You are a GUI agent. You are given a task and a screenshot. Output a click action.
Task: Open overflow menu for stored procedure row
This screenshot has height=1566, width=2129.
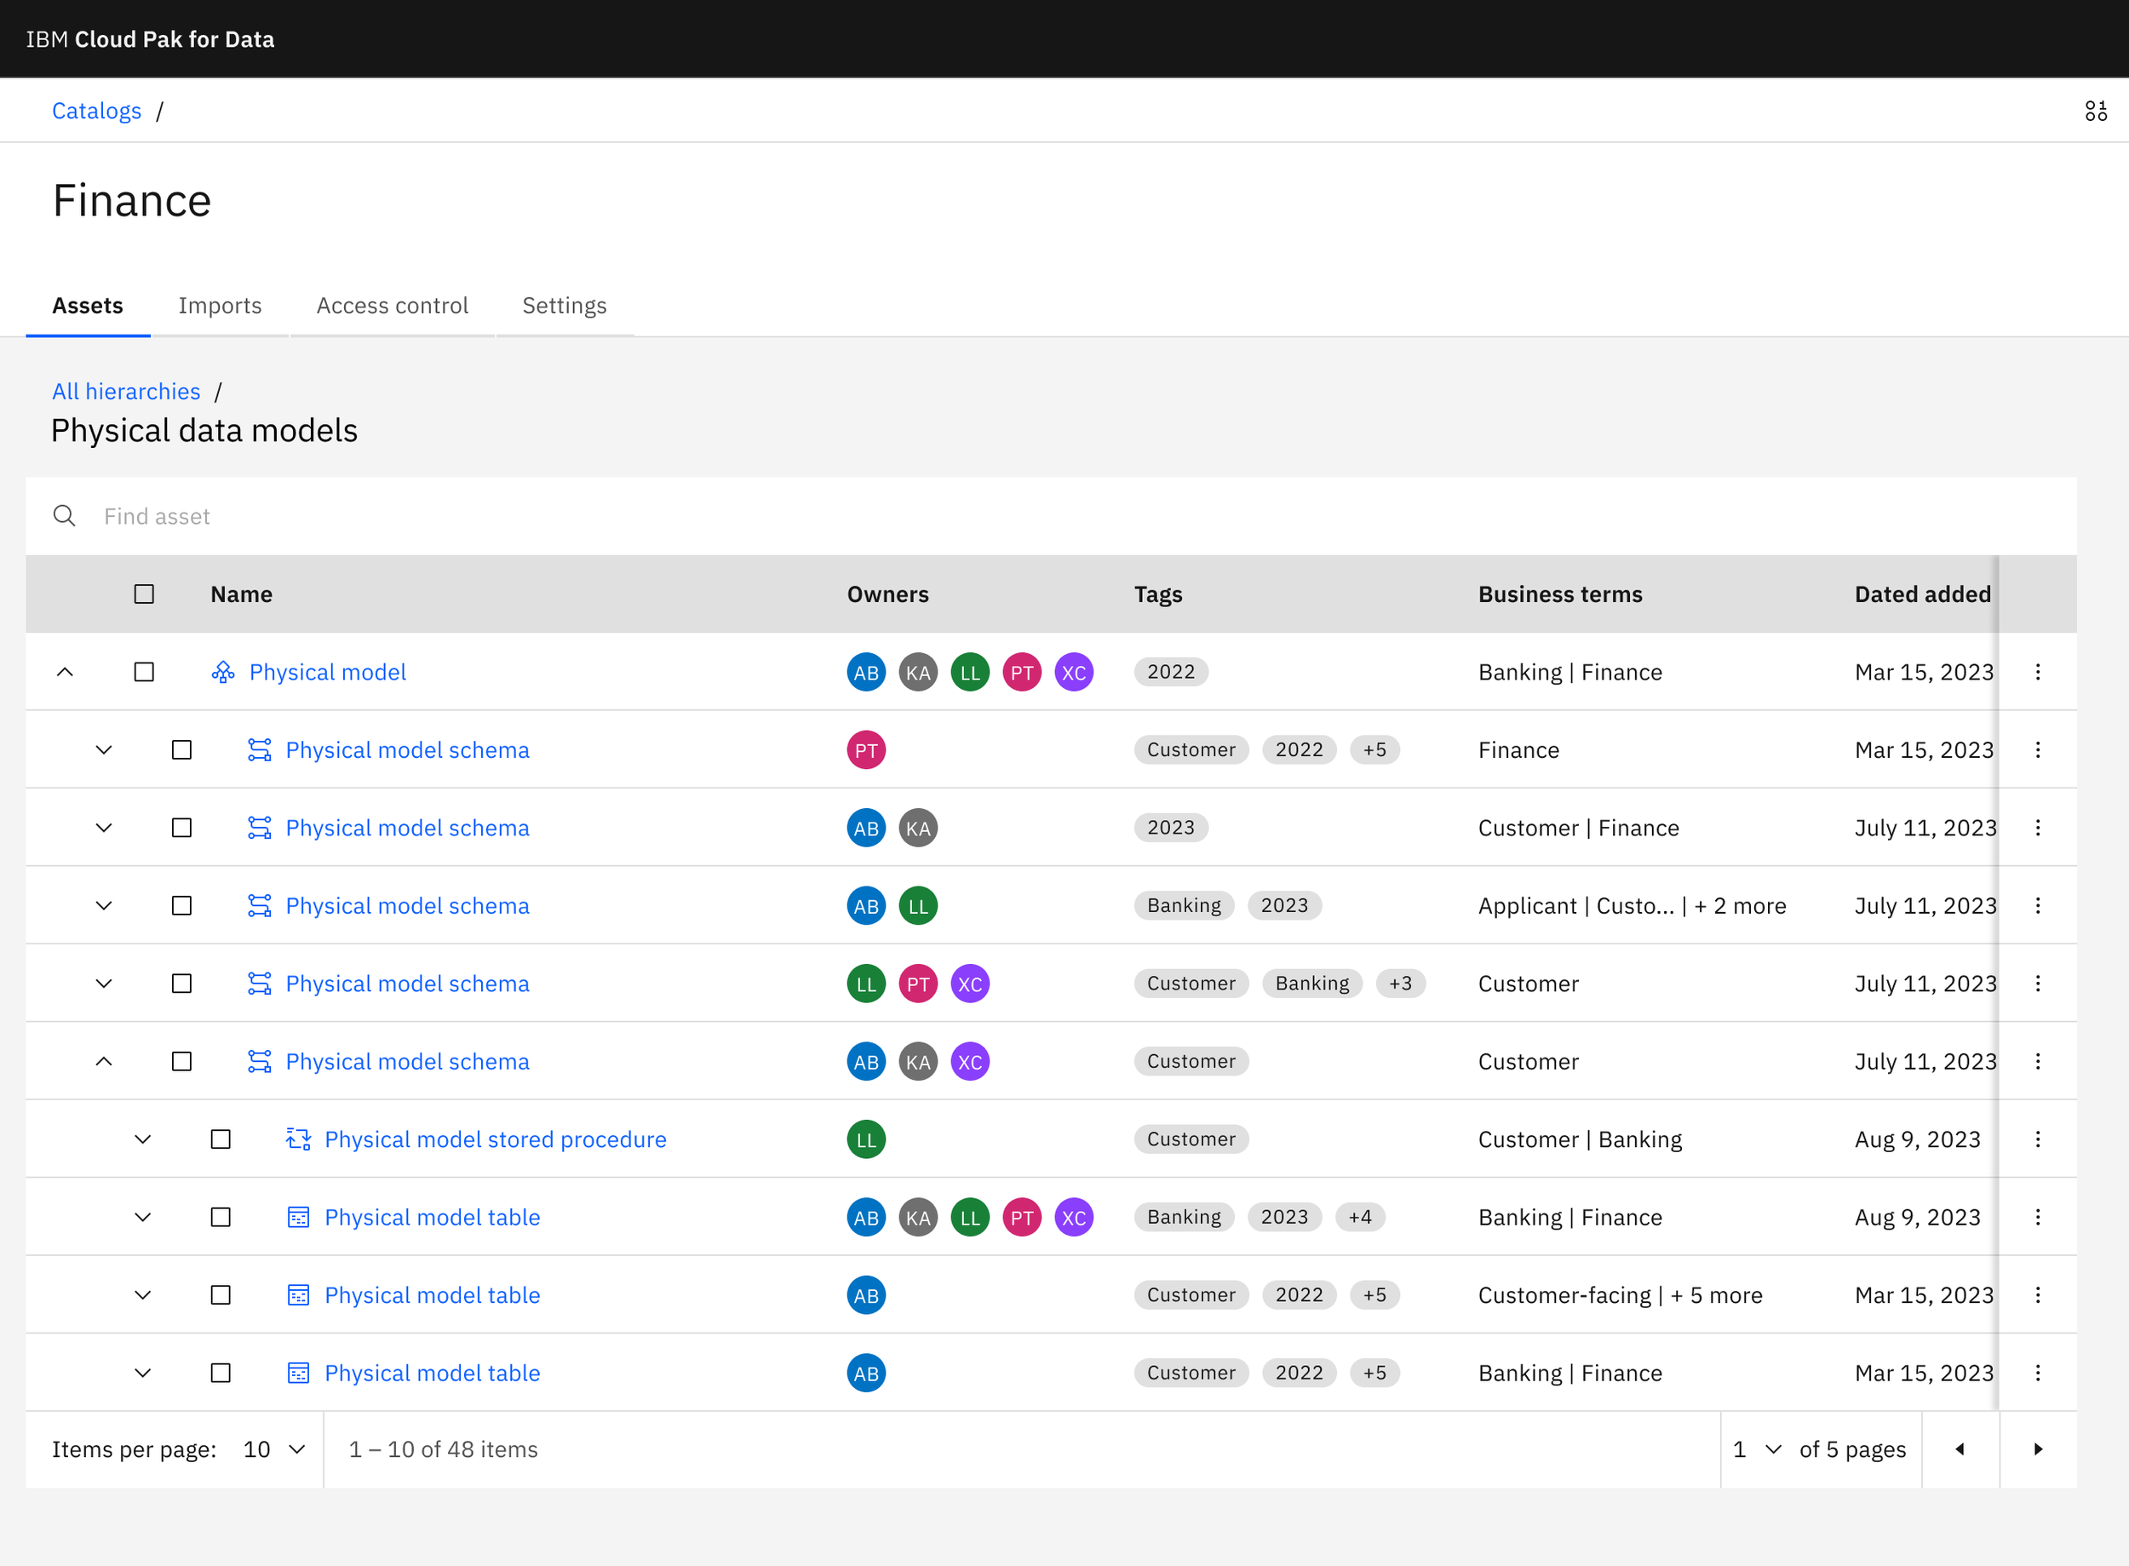[x=2037, y=1139]
